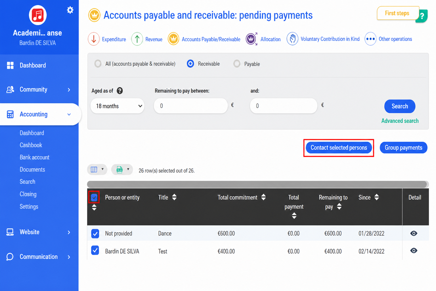This screenshot has height=291, width=436.
Task: Click the Expenditure link text
Action: tap(114, 39)
